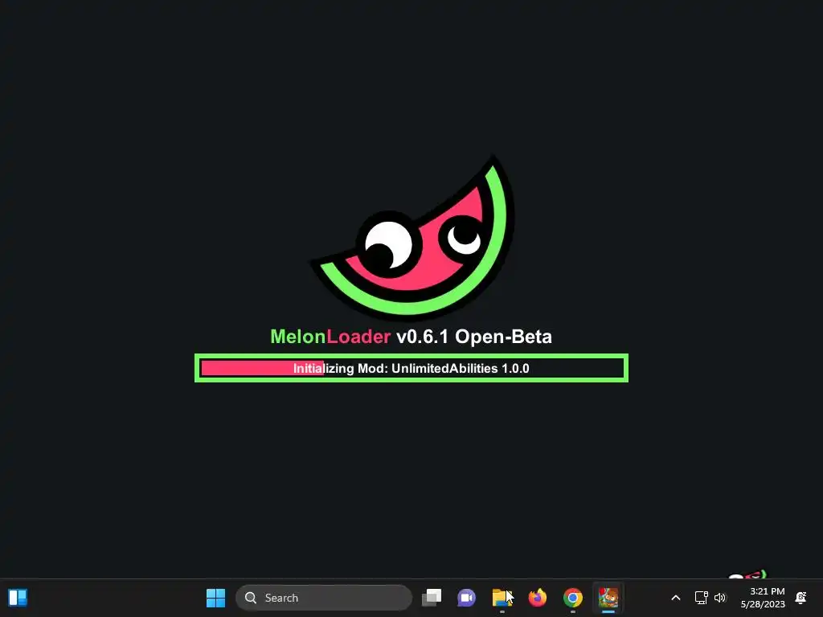Click the taskbar Search box

pyautogui.click(x=324, y=598)
